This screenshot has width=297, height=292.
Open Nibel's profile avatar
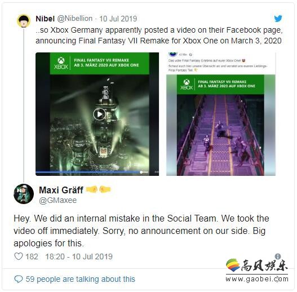24,21
